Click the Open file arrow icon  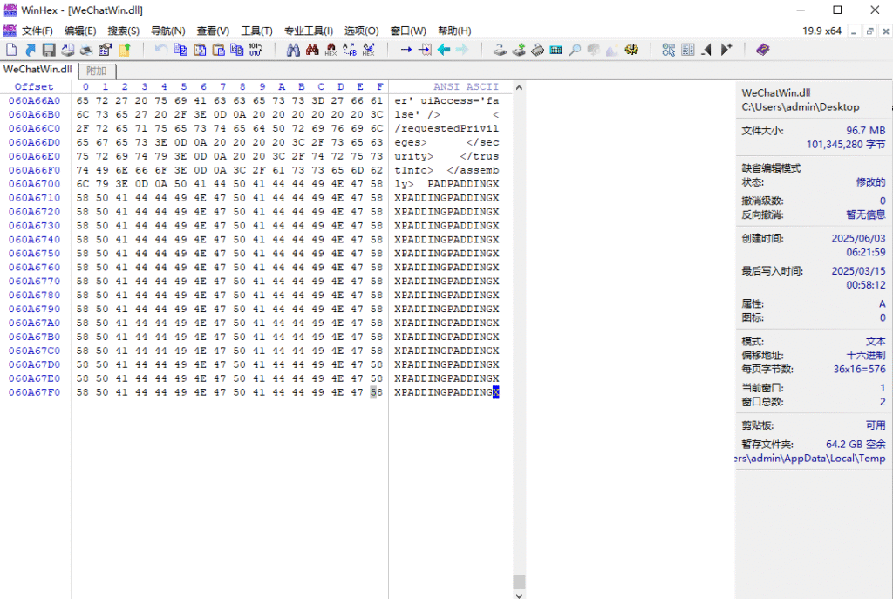(31, 50)
